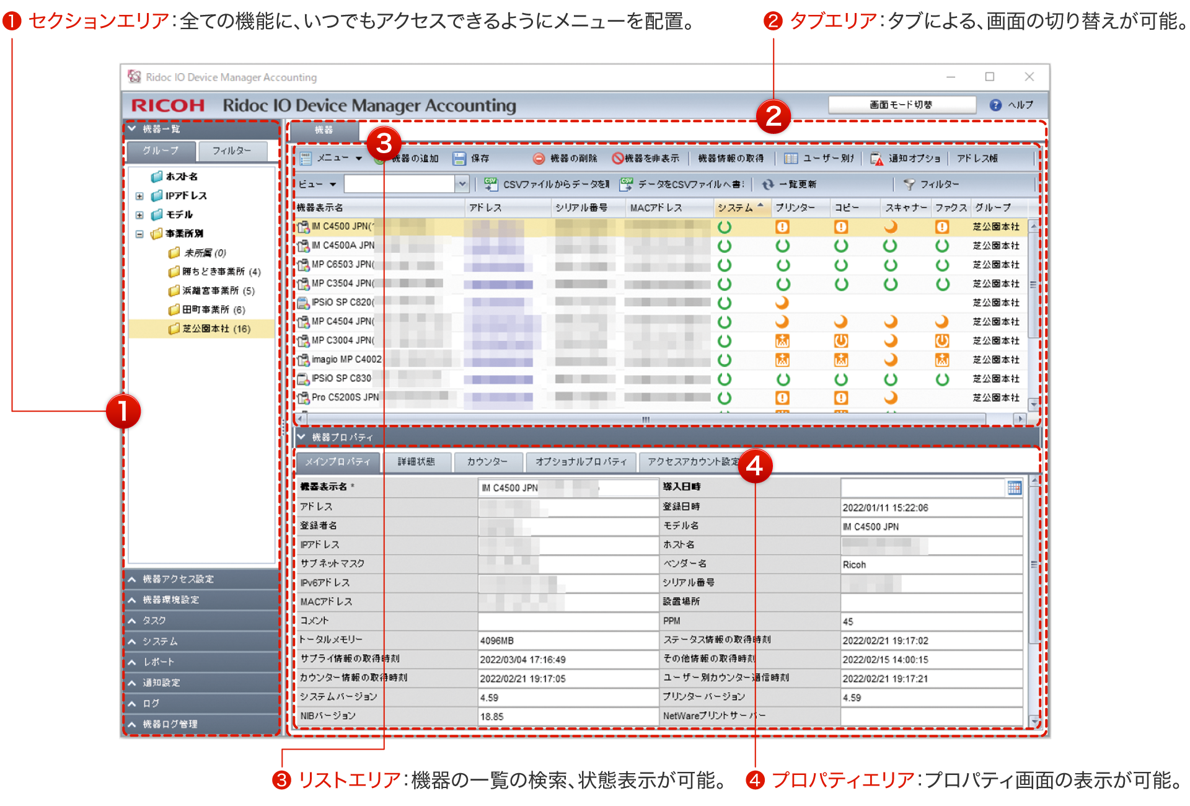Switch to the カウンター tab
The width and height of the screenshot is (1190, 806).
(x=487, y=462)
